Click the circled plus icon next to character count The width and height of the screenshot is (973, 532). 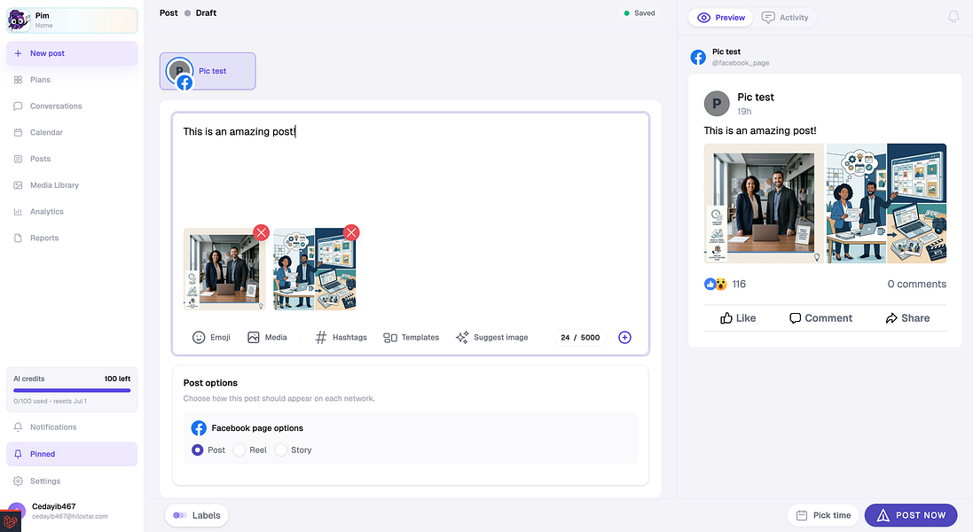pyautogui.click(x=625, y=337)
